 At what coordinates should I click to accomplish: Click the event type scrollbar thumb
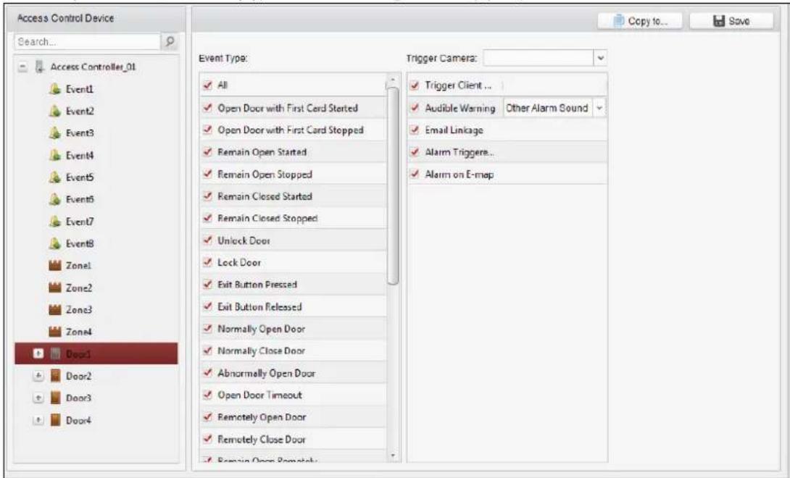pyautogui.click(x=393, y=186)
